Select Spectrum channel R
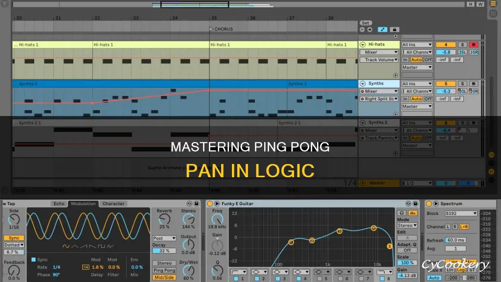This screenshot has width=501, height=282. 455,227
